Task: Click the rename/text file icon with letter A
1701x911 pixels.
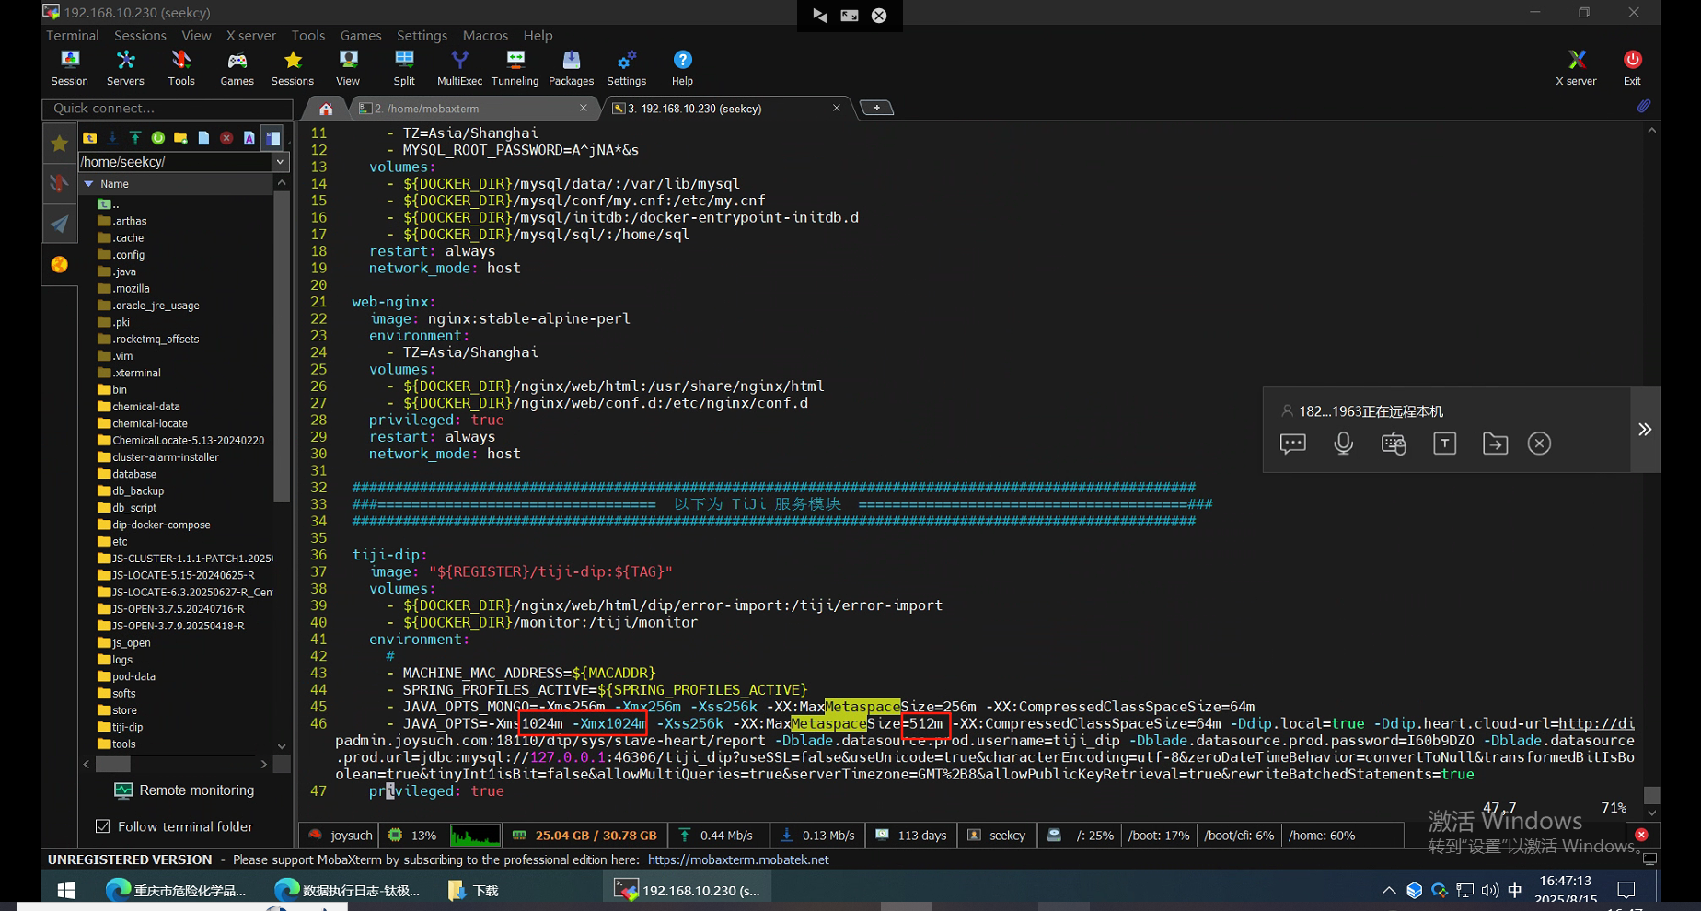Action: pyautogui.click(x=249, y=138)
